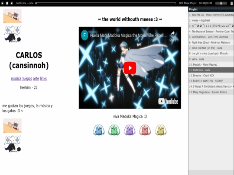This screenshot has width=234, height=175.
Task: Play track 15 Mary Magdalene - Ayesha Erotica
Action: coord(211,92)
